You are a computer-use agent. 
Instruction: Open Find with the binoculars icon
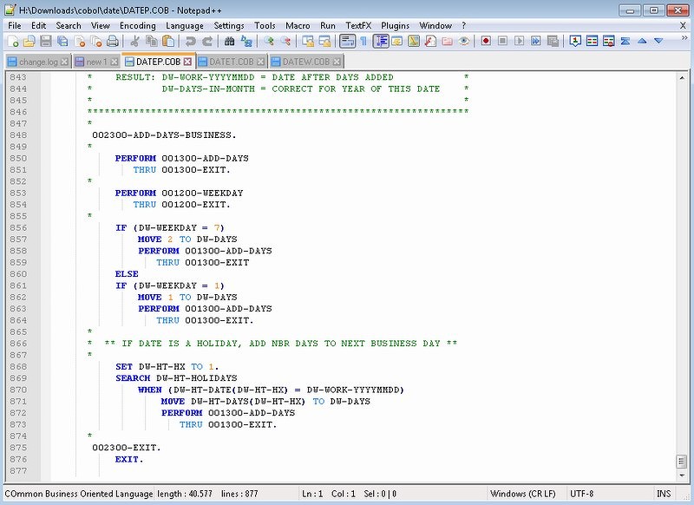click(x=229, y=42)
